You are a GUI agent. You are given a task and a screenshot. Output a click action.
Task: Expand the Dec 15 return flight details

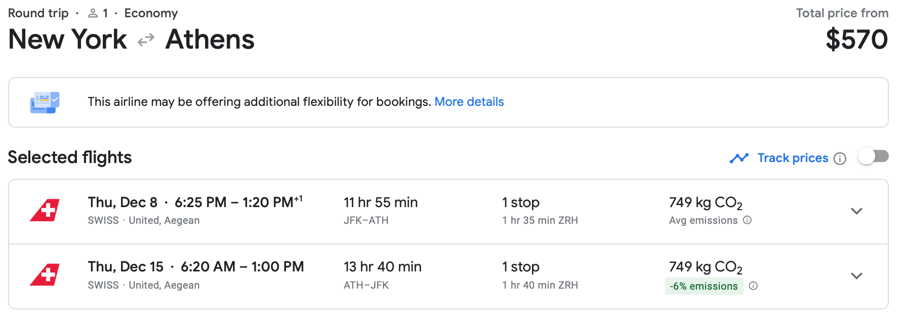(x=856, y=276)
